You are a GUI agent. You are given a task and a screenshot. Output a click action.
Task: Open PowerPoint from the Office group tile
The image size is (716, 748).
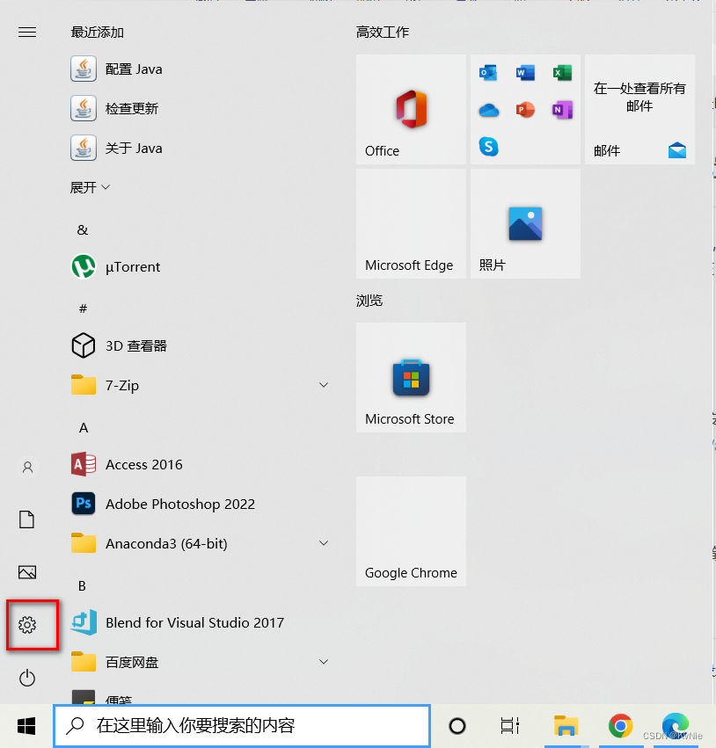point(525,110)
